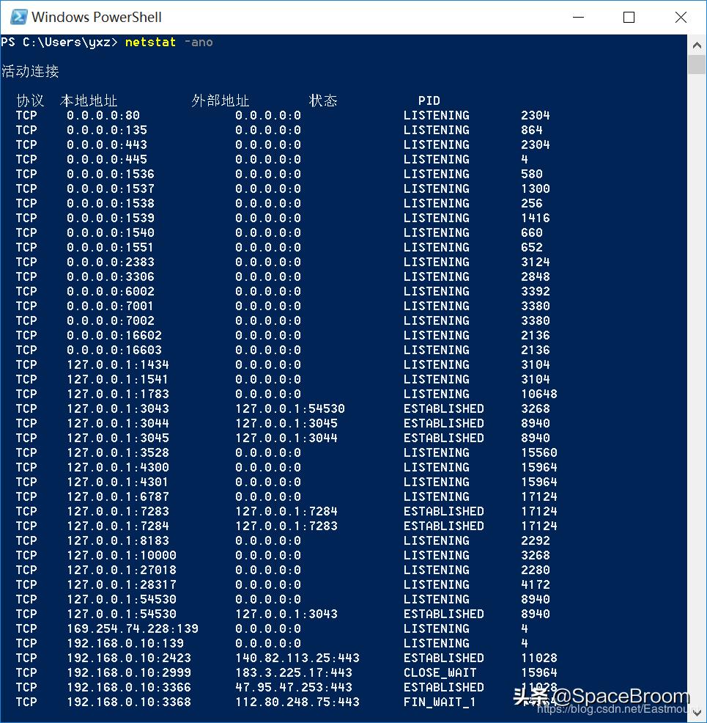Click the 外部地址 column header
The height and width of the screenshot is (723, 707).
221,100
